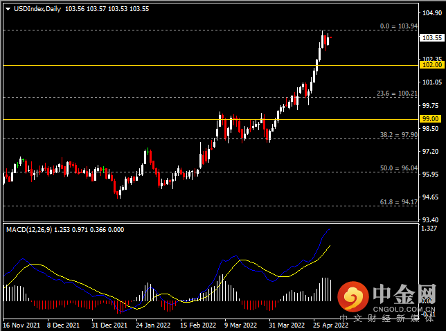The width and height of the screenshot is (446, 331).
Task: Select the USDIndex,Daily chart title text
Action: coord(37,9)
